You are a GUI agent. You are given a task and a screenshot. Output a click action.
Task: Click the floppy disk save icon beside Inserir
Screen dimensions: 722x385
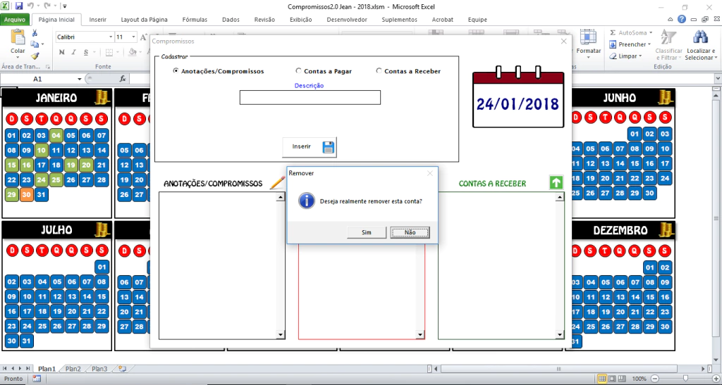(329, 147)
